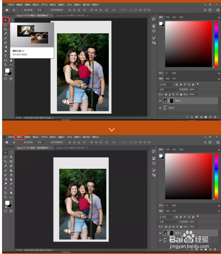The image size is (221, 254).
Task: Select the Zoom tool in the lower window's toolbox
Action: [x=6, y=197]
